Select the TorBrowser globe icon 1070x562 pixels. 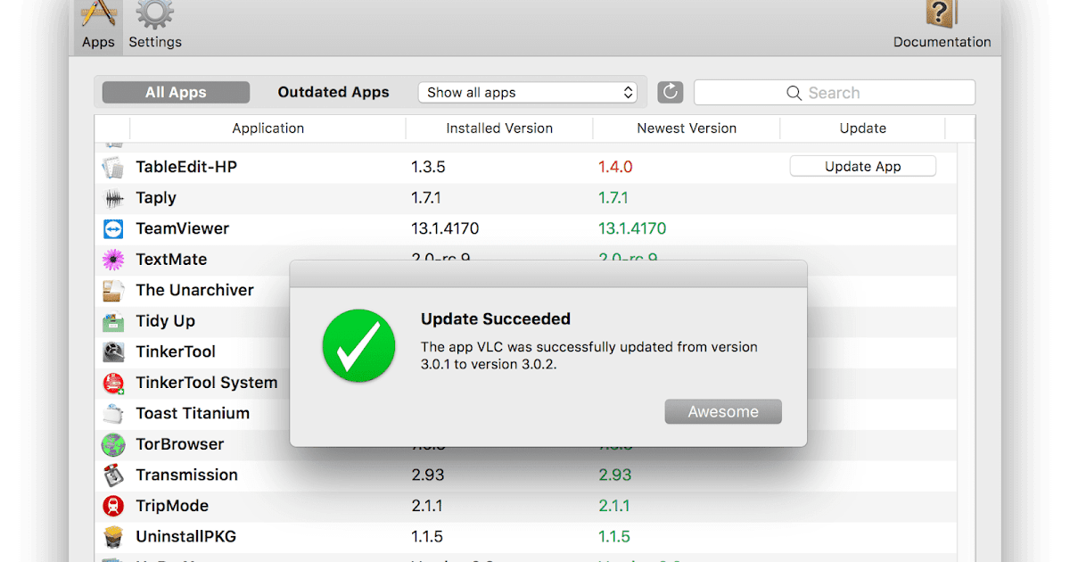pos(113,444)
